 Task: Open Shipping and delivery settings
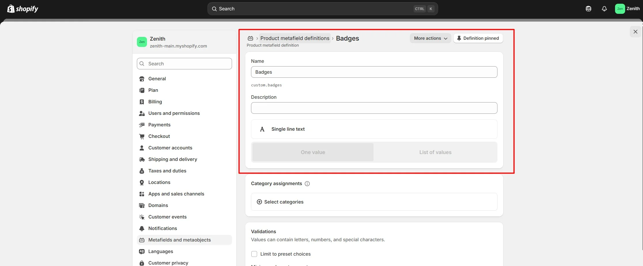pos(173,159)
